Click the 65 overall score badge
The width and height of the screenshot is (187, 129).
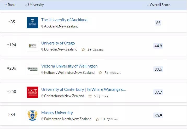click(158, 23)
